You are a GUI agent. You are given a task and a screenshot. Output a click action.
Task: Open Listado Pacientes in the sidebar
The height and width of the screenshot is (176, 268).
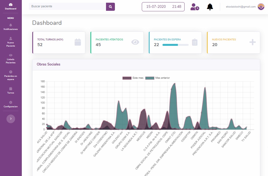click(11, 59)
